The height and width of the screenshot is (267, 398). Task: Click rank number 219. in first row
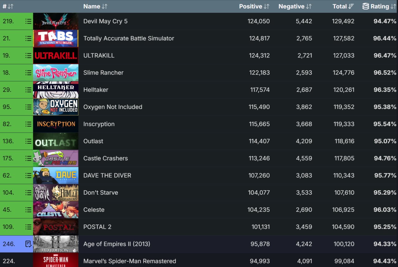[x=8, y=21]
